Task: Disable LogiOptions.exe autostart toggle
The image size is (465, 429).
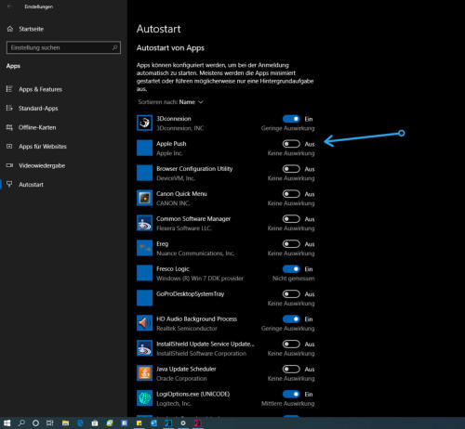Action: (291, 394)
